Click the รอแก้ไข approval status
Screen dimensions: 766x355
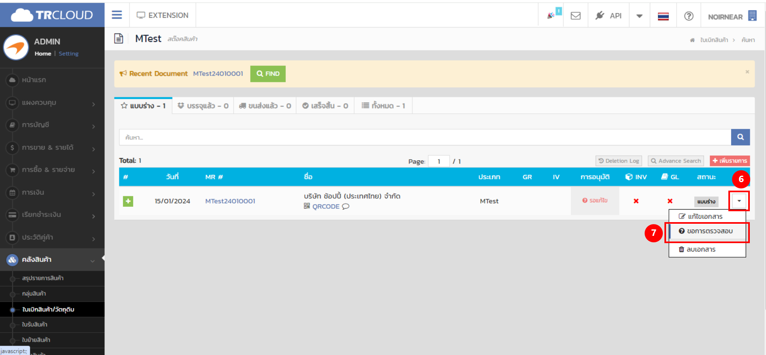pyautogui.click(x=595, y=200)
